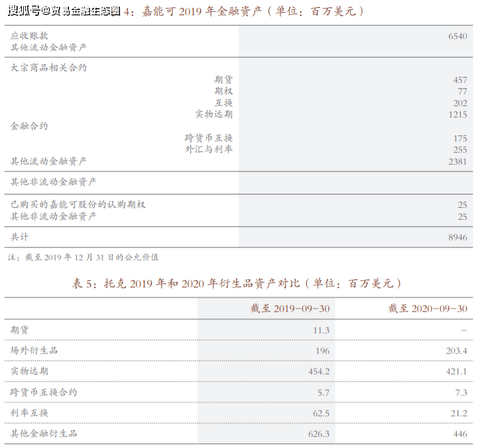
Task: Click the 期货 label beside 11.3
Action: [19, 330]
